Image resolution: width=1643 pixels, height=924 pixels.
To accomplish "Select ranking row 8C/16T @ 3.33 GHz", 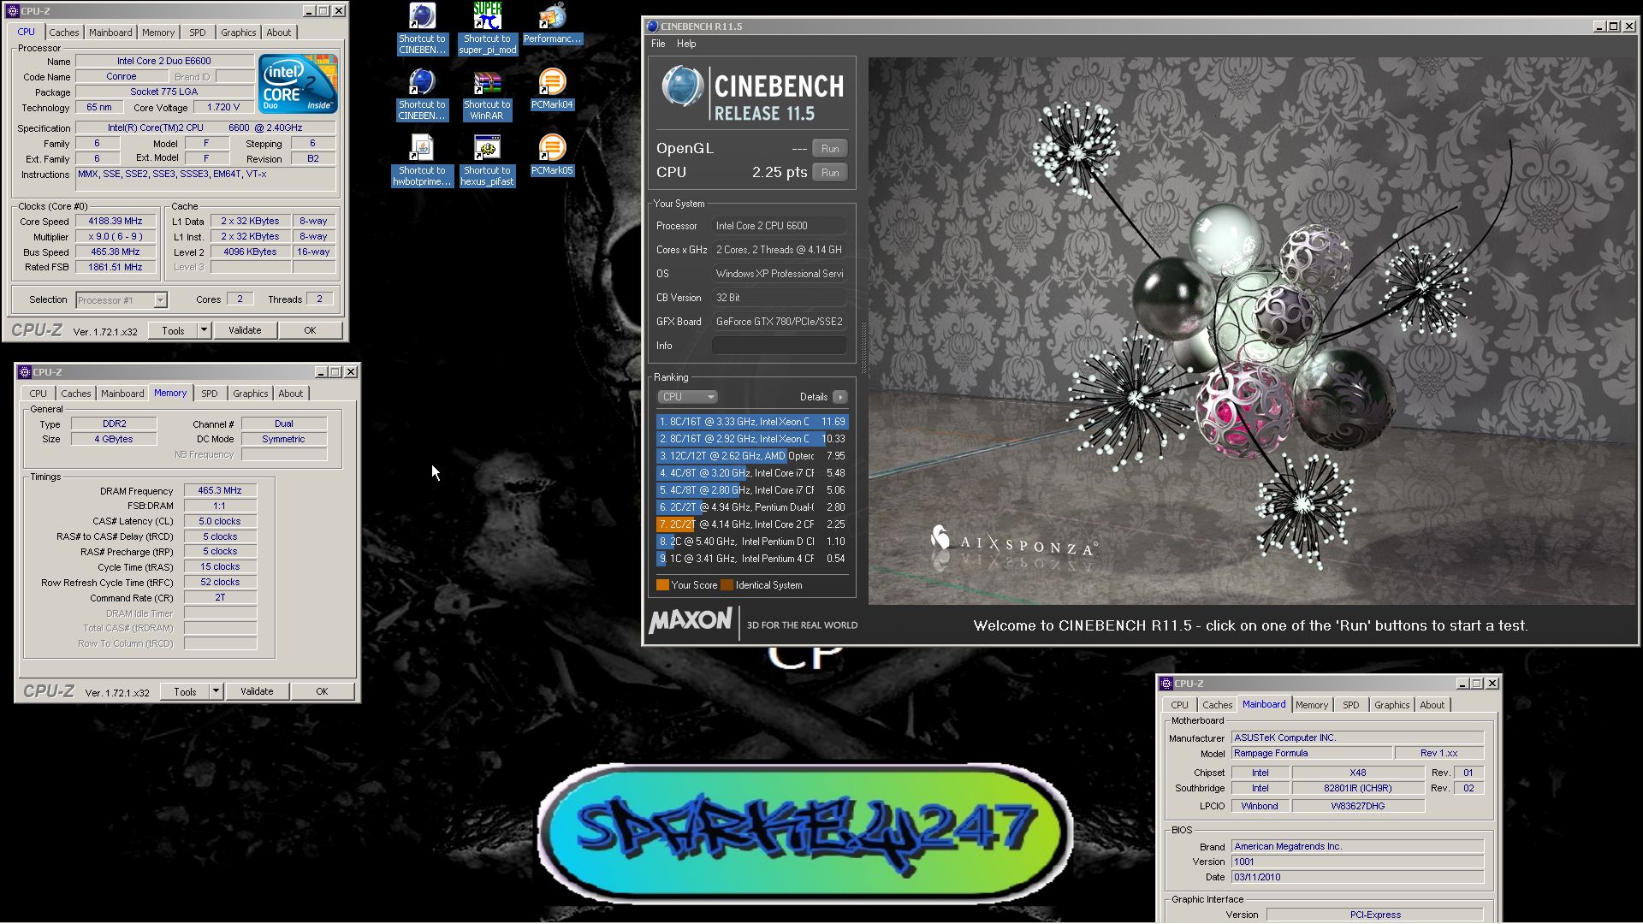I will point(752,422).
